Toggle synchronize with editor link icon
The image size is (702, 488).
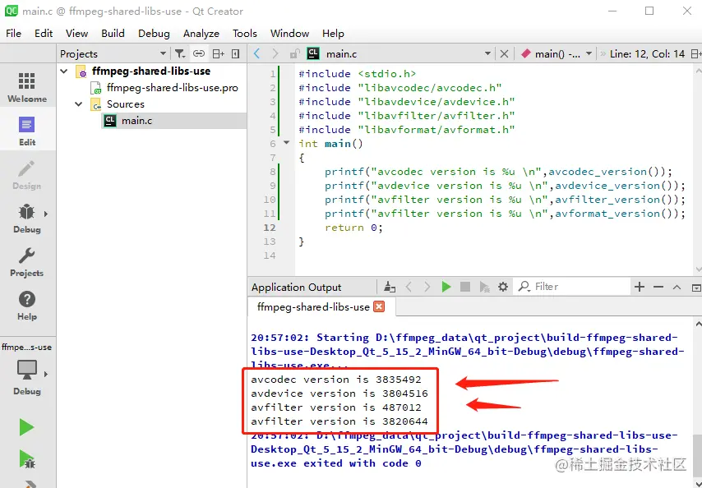click(x=199, y=53)
